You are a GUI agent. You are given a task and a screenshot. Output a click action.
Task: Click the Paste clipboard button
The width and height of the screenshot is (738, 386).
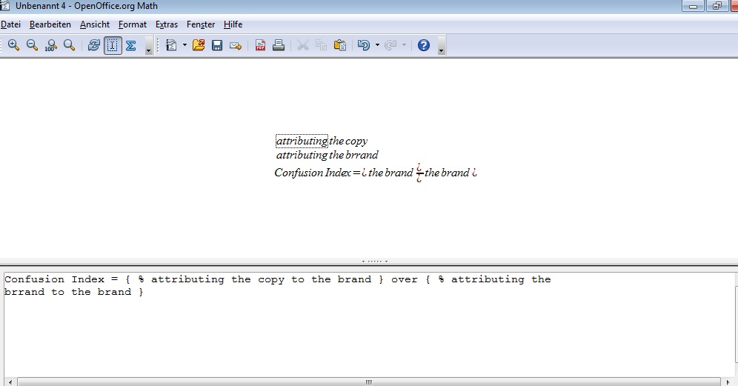click(x=340, y=45)
